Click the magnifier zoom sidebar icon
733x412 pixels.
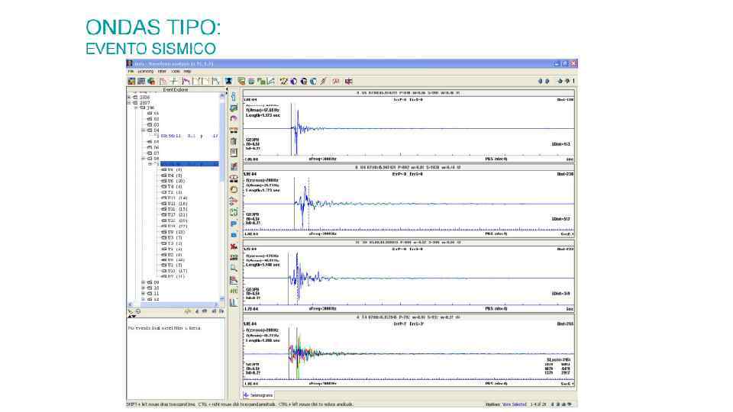(x=234, y=268)
